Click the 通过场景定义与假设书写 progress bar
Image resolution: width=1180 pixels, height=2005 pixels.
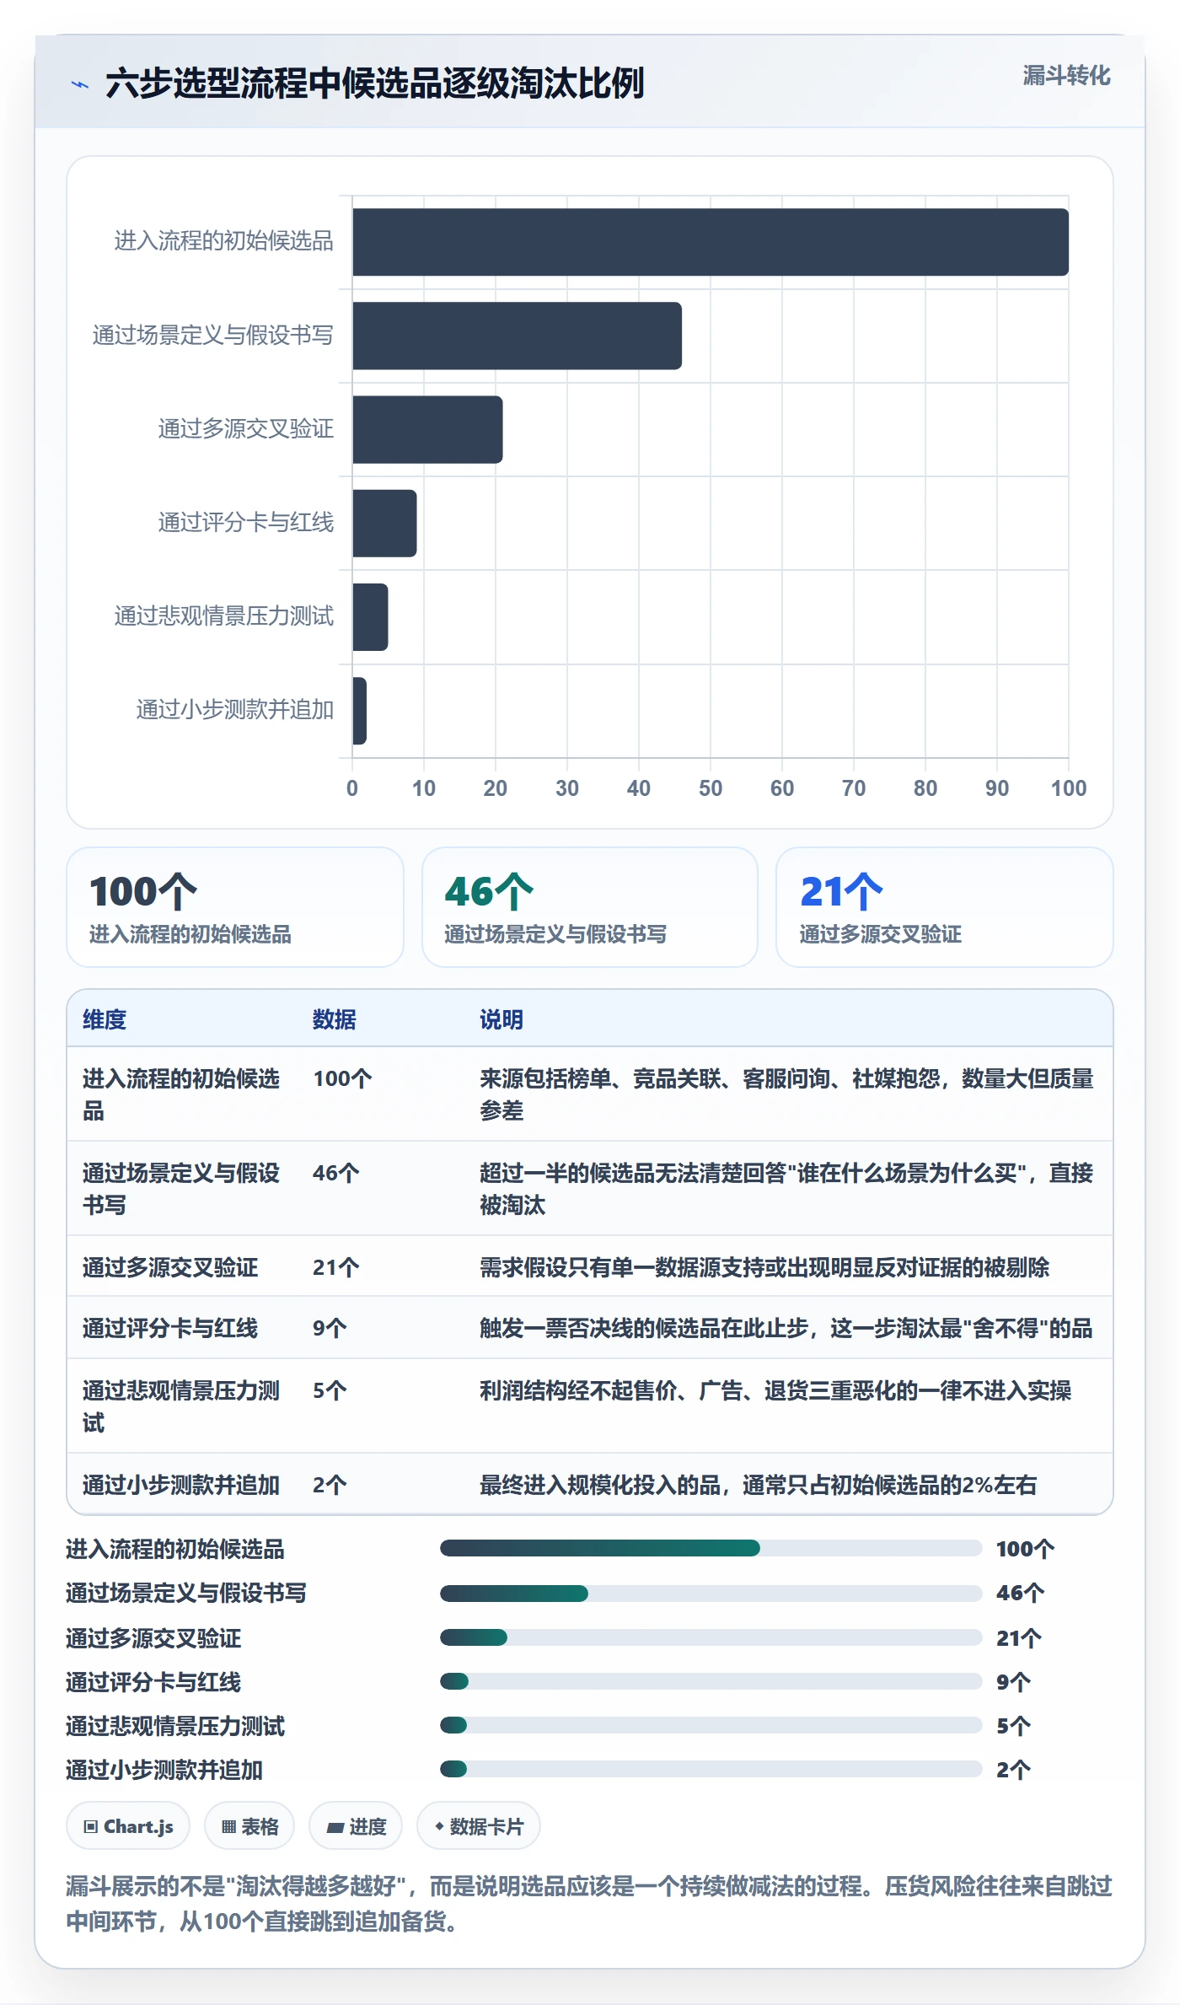point(711,1593)
